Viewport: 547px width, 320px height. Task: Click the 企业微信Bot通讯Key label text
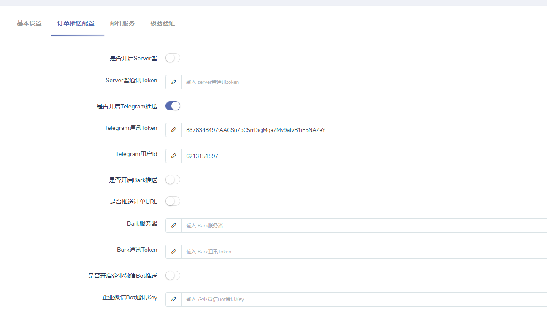click(130, 297)
